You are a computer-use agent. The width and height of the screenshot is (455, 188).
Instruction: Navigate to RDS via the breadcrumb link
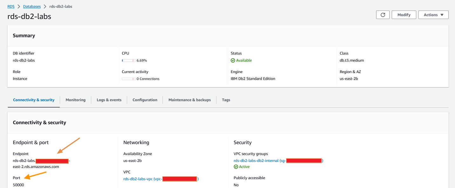tap(11, 6)
